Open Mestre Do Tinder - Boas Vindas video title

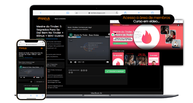86,35
